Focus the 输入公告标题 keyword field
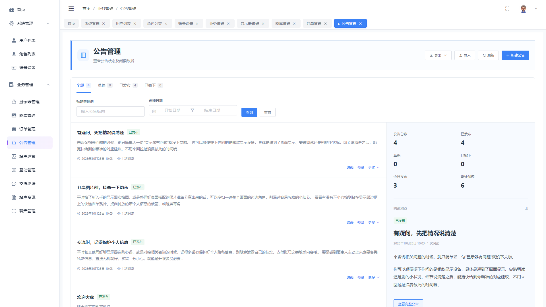This screenshot has height=307, width=546. pos(111,111)
